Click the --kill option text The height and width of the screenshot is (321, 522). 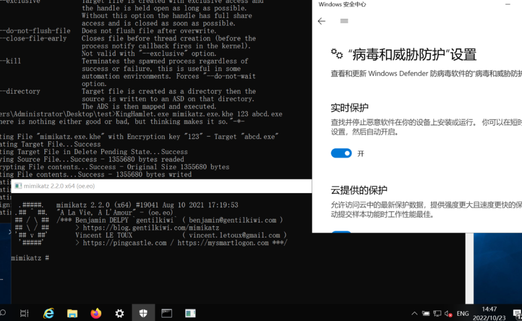[10, 61]
